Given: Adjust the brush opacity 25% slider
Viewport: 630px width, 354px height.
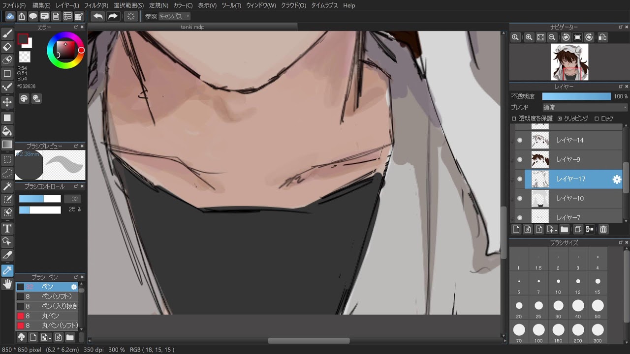Looking at the screenshot, I should [40, 210].
